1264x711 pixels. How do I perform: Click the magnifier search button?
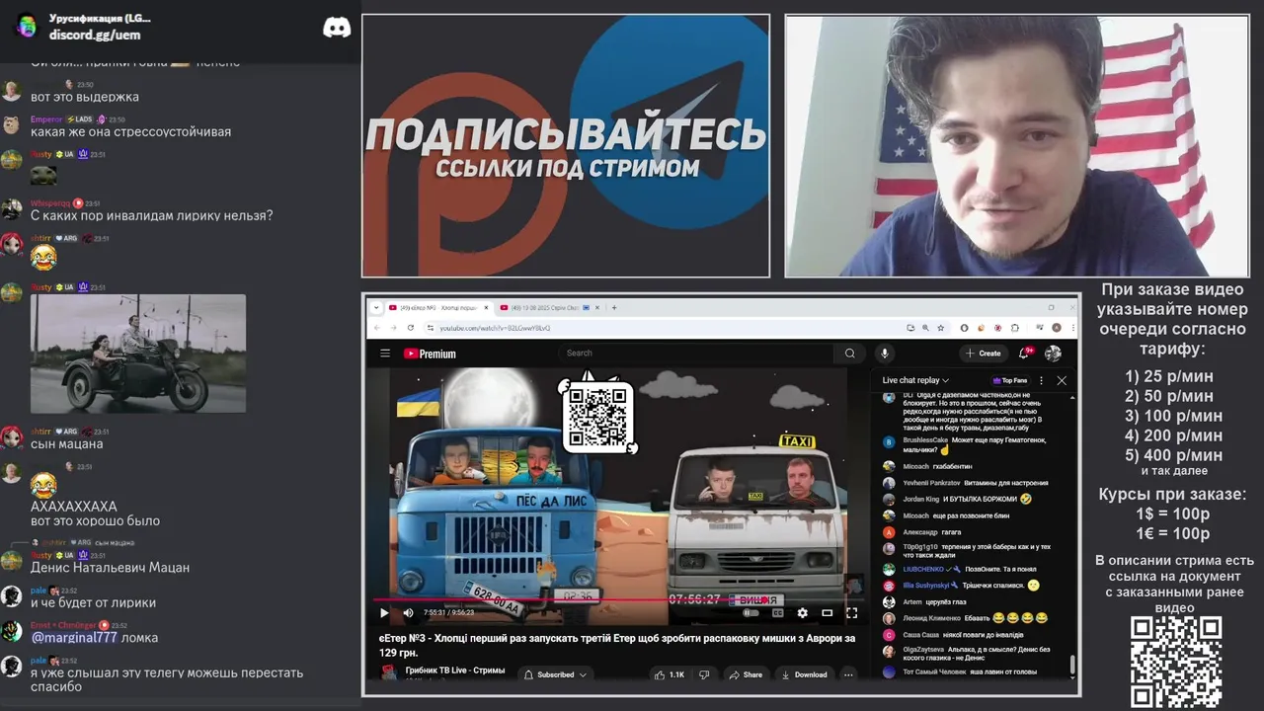[x=849, y=353]
